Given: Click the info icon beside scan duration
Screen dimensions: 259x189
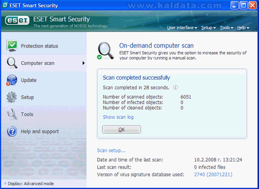Looking at the screenshot, I should click(x=175, y=87).
